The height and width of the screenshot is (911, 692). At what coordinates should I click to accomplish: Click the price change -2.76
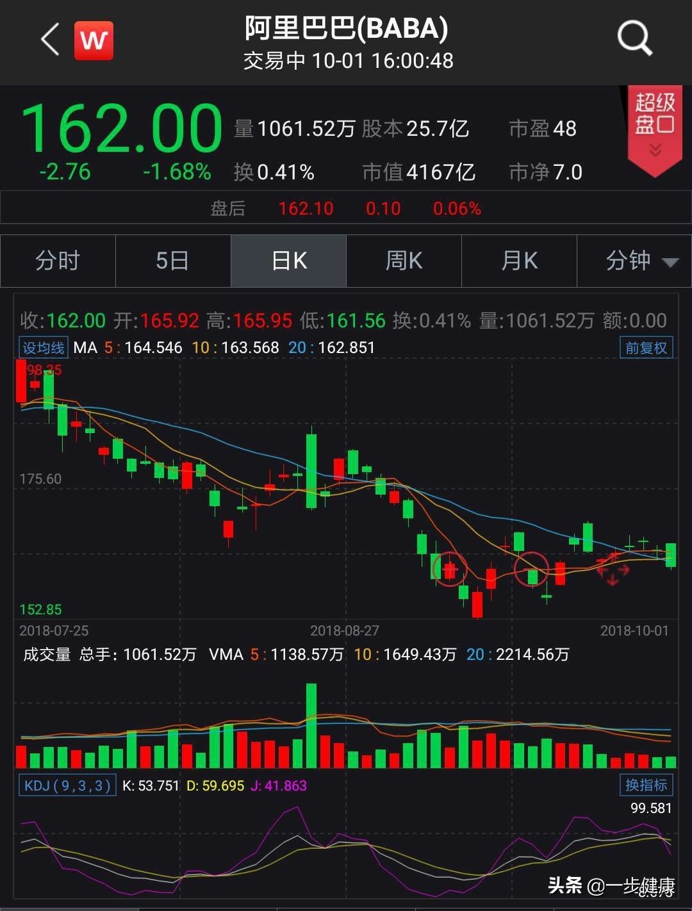point(65,172)
